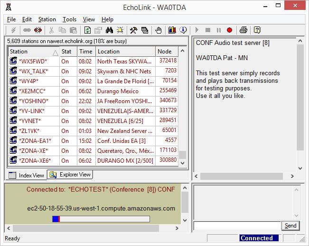Open the Station menu
Viewport: 309px width, 246px height.
pos(47,19)
